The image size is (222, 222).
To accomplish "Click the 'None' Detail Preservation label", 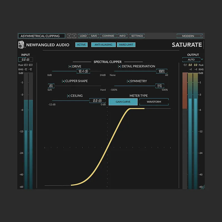I will (113, 75).
